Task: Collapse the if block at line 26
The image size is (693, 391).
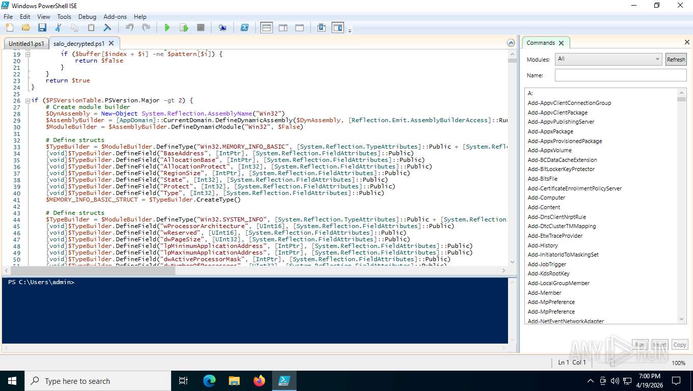Action: [28, 101]
